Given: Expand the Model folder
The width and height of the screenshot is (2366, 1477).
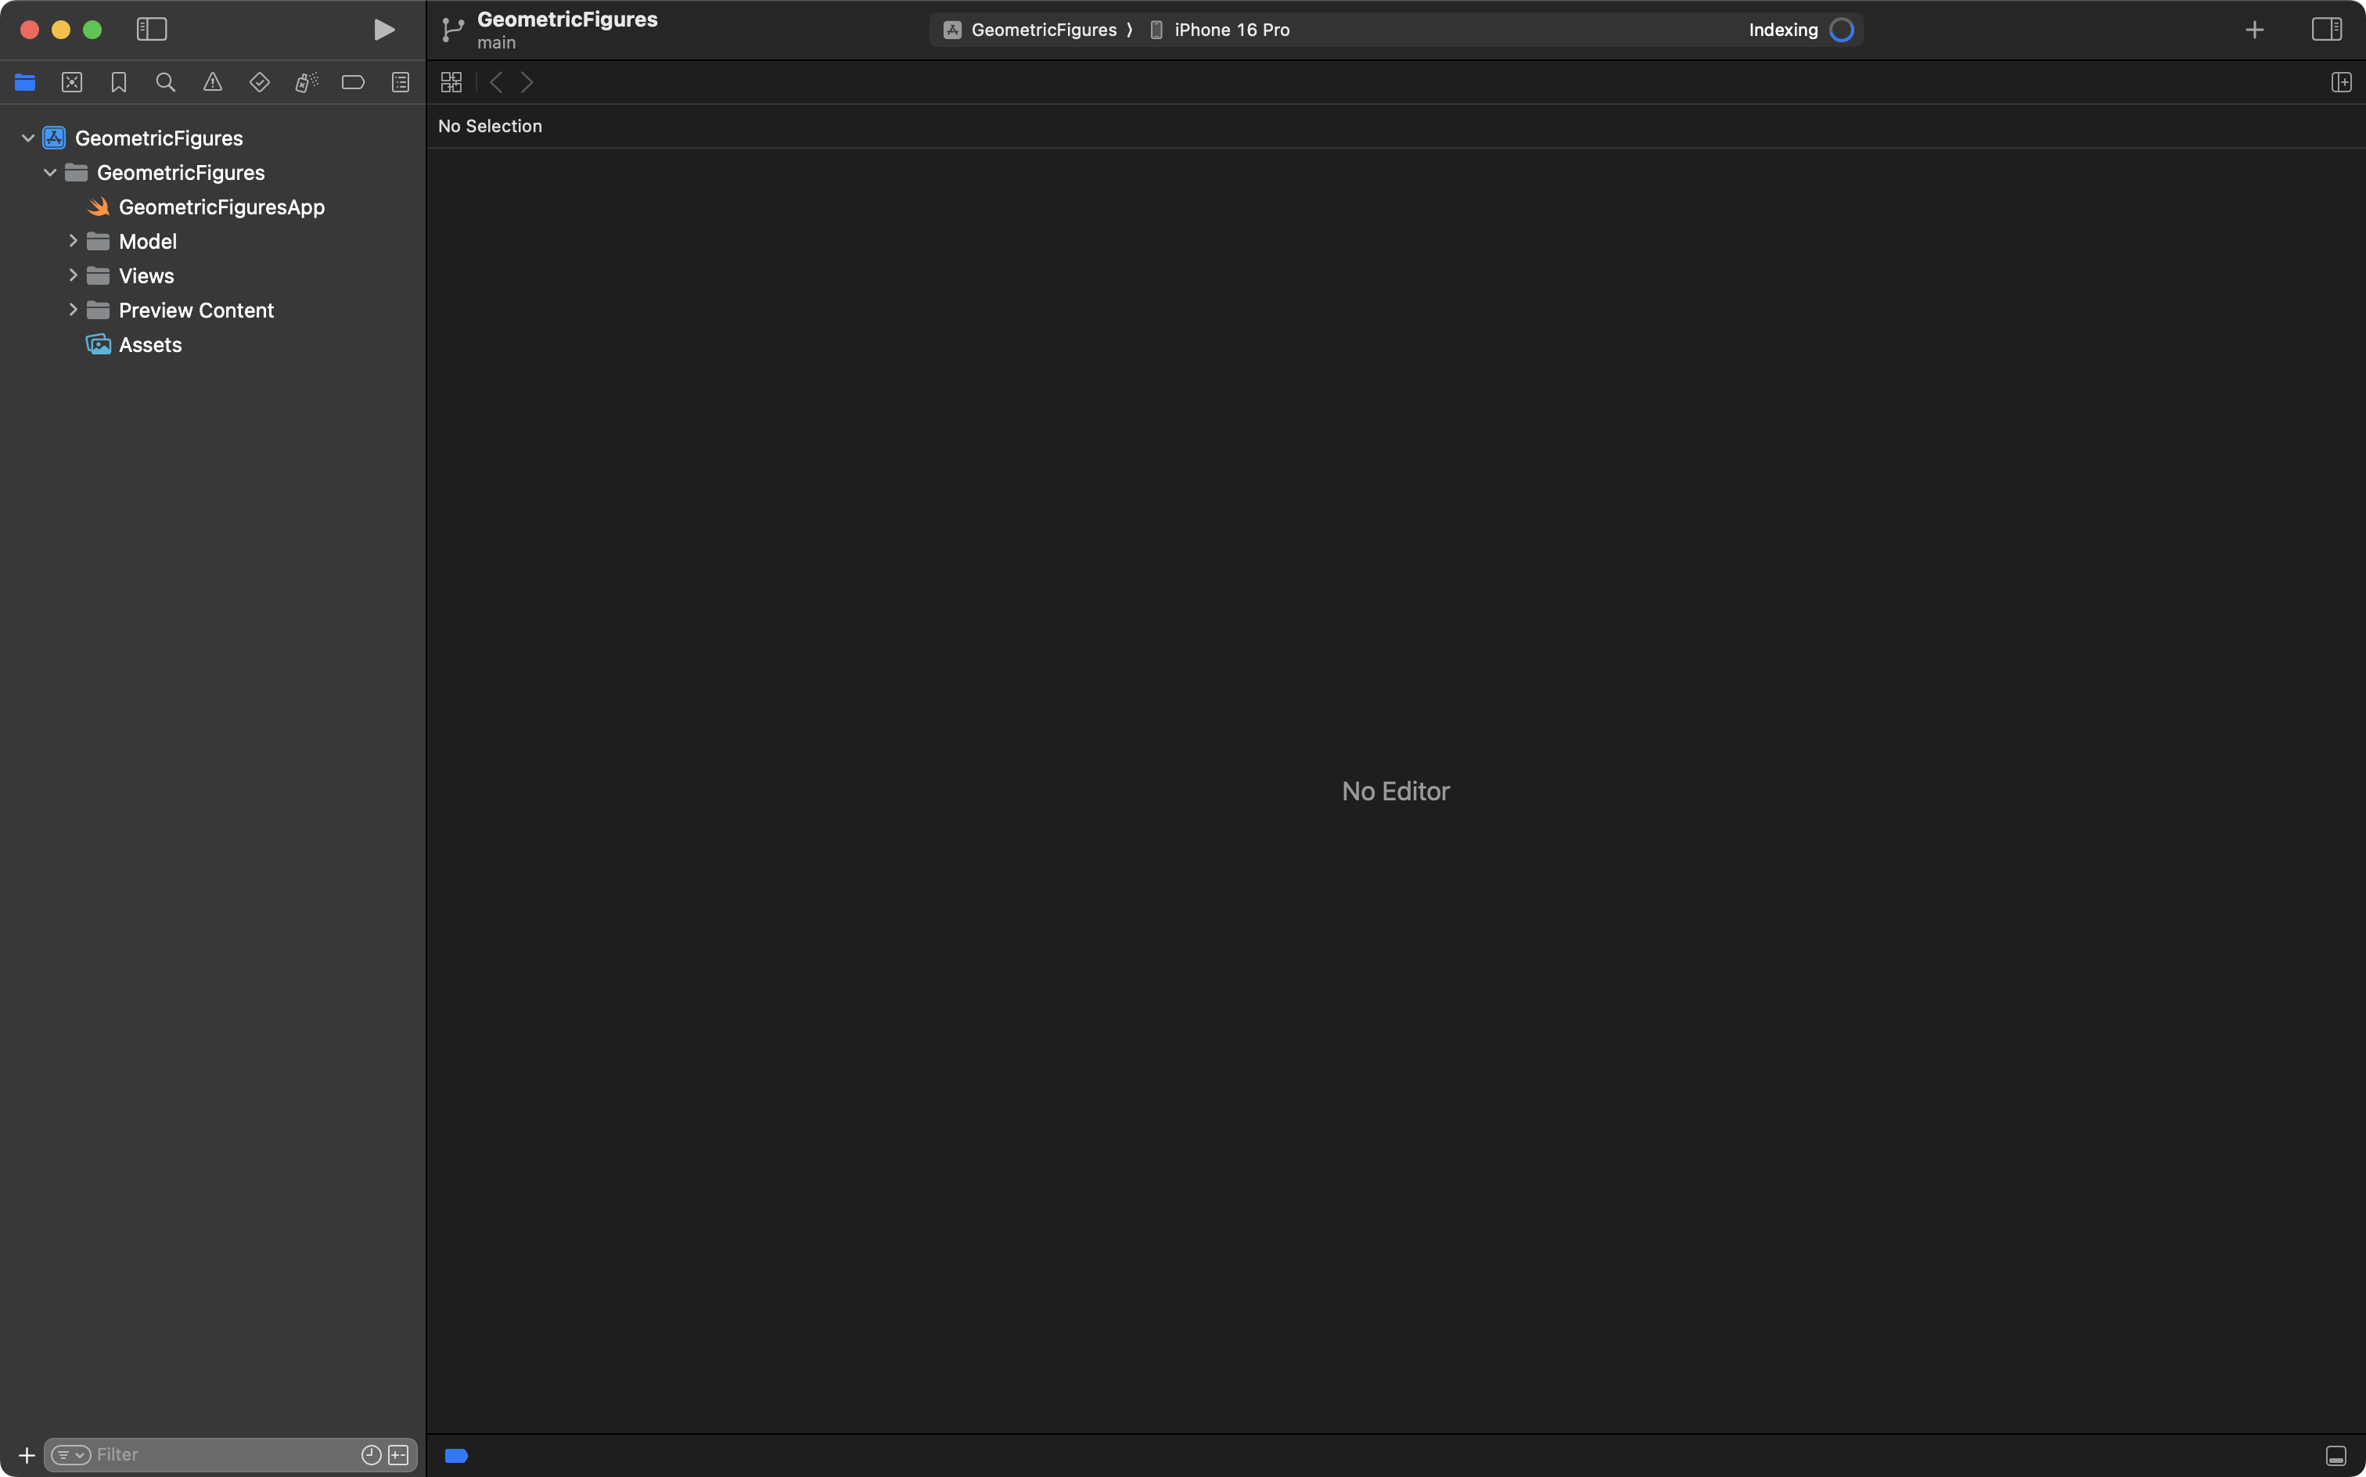Looking at the screenshot, I should pyautogui.click(x=74, y=241).
